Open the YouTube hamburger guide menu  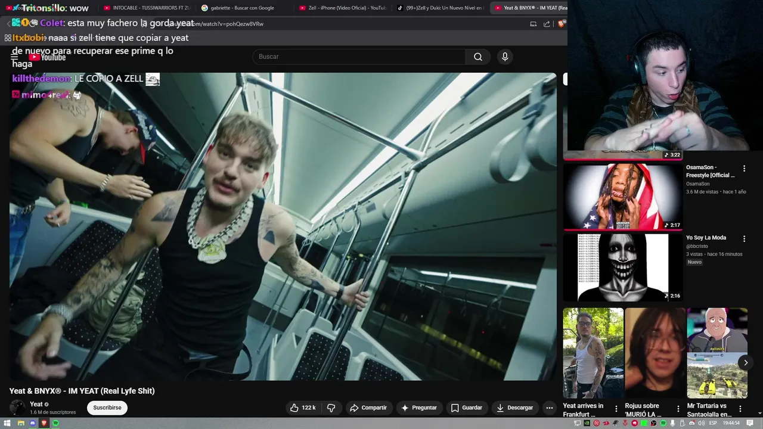coord(14,57)
